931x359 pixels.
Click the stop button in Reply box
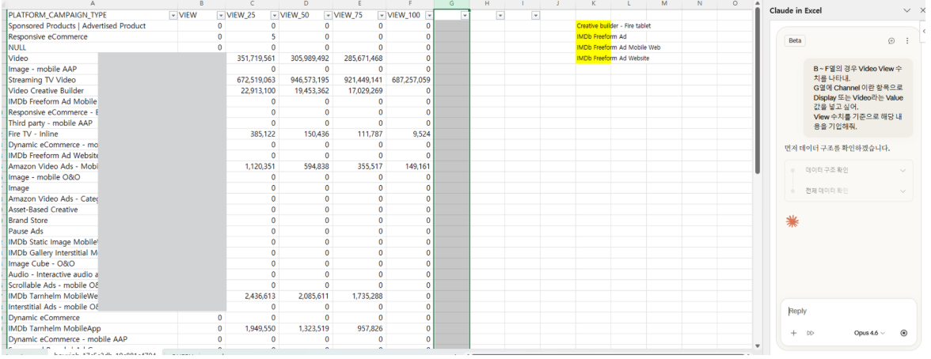[904, 333]
